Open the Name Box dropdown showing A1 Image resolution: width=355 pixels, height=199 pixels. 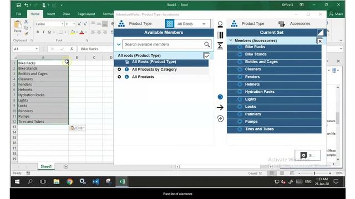click(x=37, y=49)
